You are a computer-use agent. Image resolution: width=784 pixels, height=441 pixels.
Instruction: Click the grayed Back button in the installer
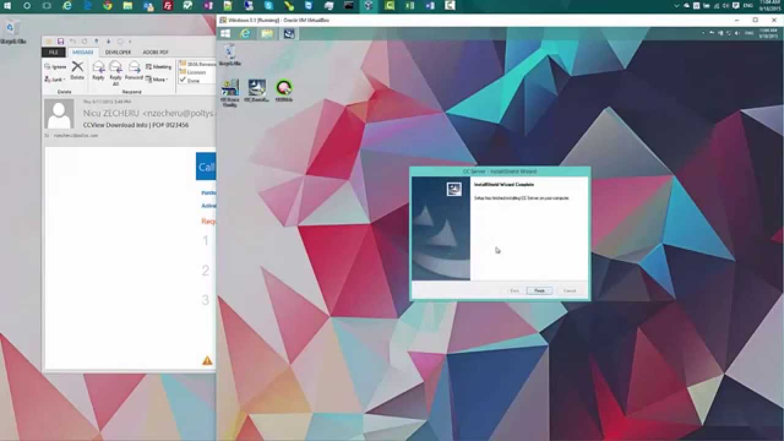[514, 290]
